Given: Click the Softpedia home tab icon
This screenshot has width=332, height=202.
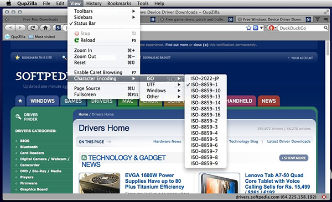Looking at the screenshot, I should [20, 101].
